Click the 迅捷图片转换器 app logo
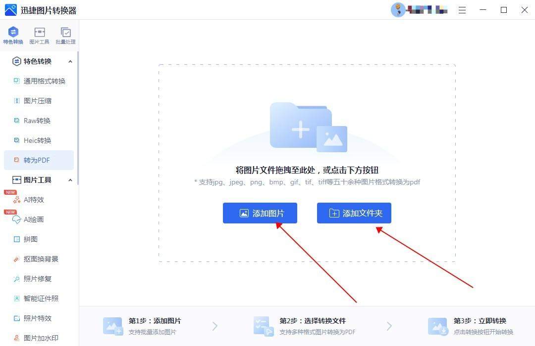 (10, 10)
